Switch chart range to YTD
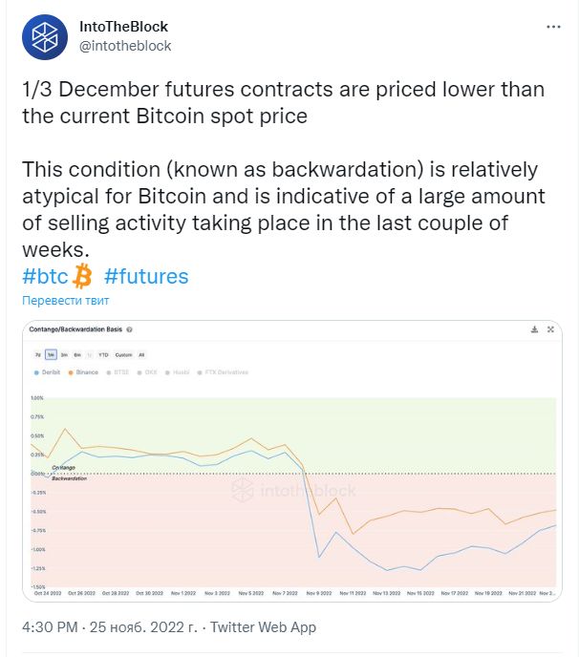The width and height of the screenshot is (579, 657). (x=103, y=354)
